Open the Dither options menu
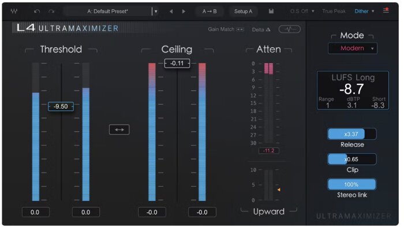The image size is (404, 230). click(364, 12)
